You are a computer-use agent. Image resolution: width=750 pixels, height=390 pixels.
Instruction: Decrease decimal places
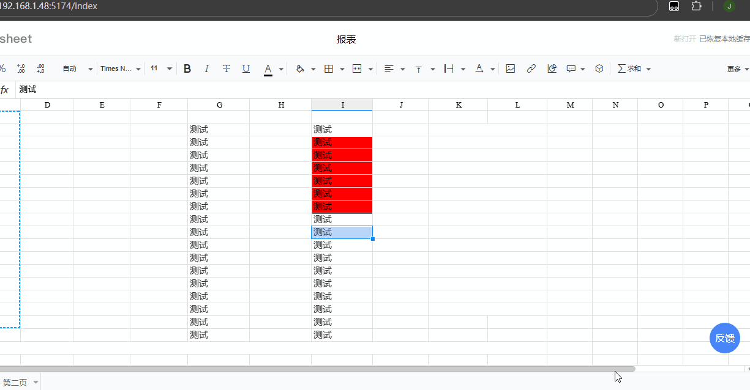tap(21, 69)
